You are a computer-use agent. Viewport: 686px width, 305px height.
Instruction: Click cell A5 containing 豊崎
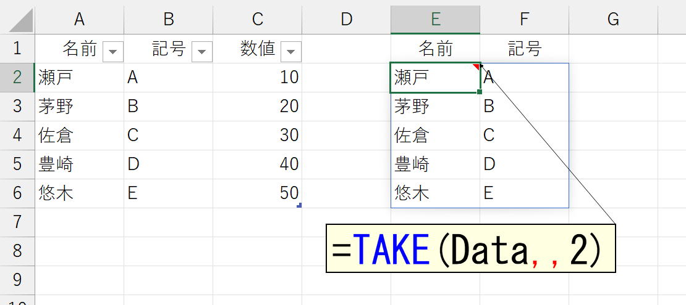tap(80, 165)
